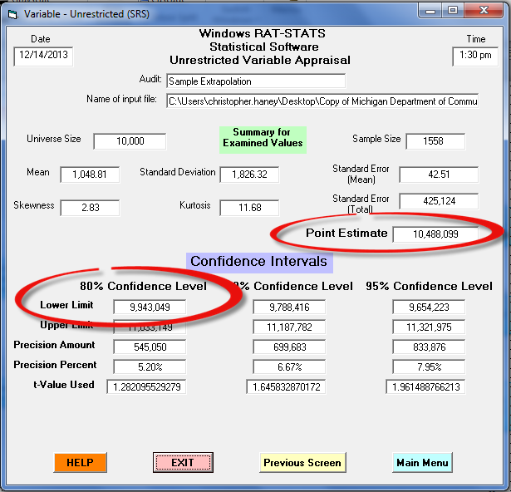Click the 95% Precision Percent field

(429, 367)
